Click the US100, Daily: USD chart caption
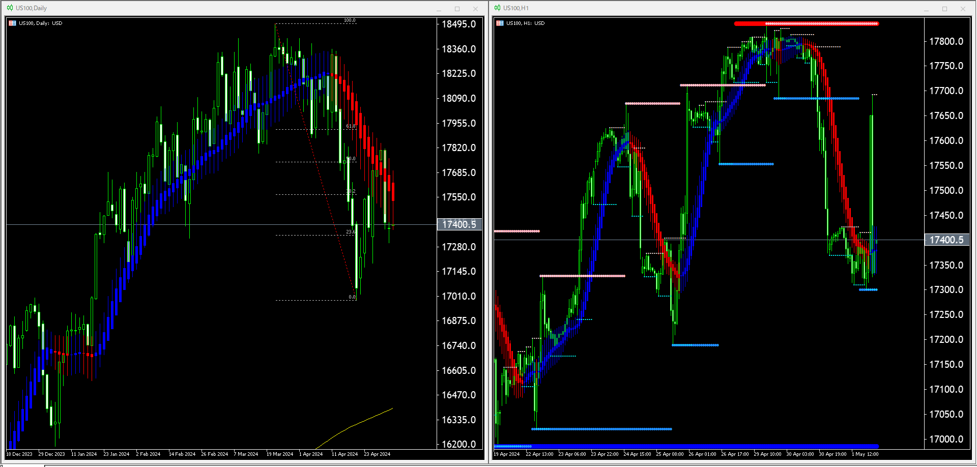 (x=41, y=23)
